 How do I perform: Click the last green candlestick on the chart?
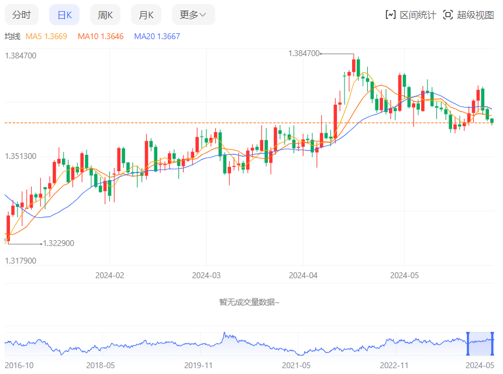[x=492, y=121]
